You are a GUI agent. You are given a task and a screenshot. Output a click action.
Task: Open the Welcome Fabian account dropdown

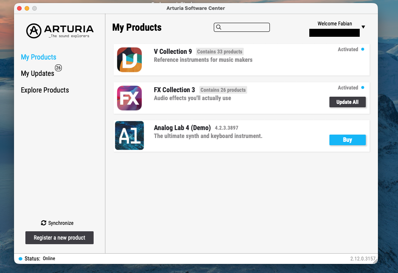(x=363, y=27)
